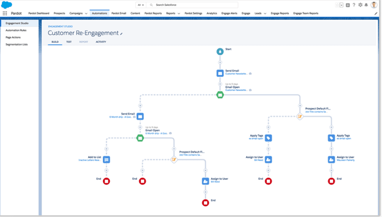
Task: Open the setup gear icon
Action: 360,5
